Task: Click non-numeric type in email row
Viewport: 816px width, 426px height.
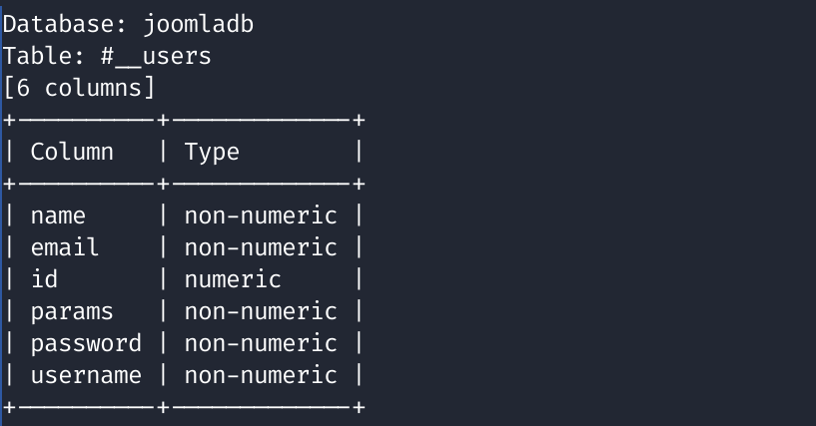Action: click(261, 247)
